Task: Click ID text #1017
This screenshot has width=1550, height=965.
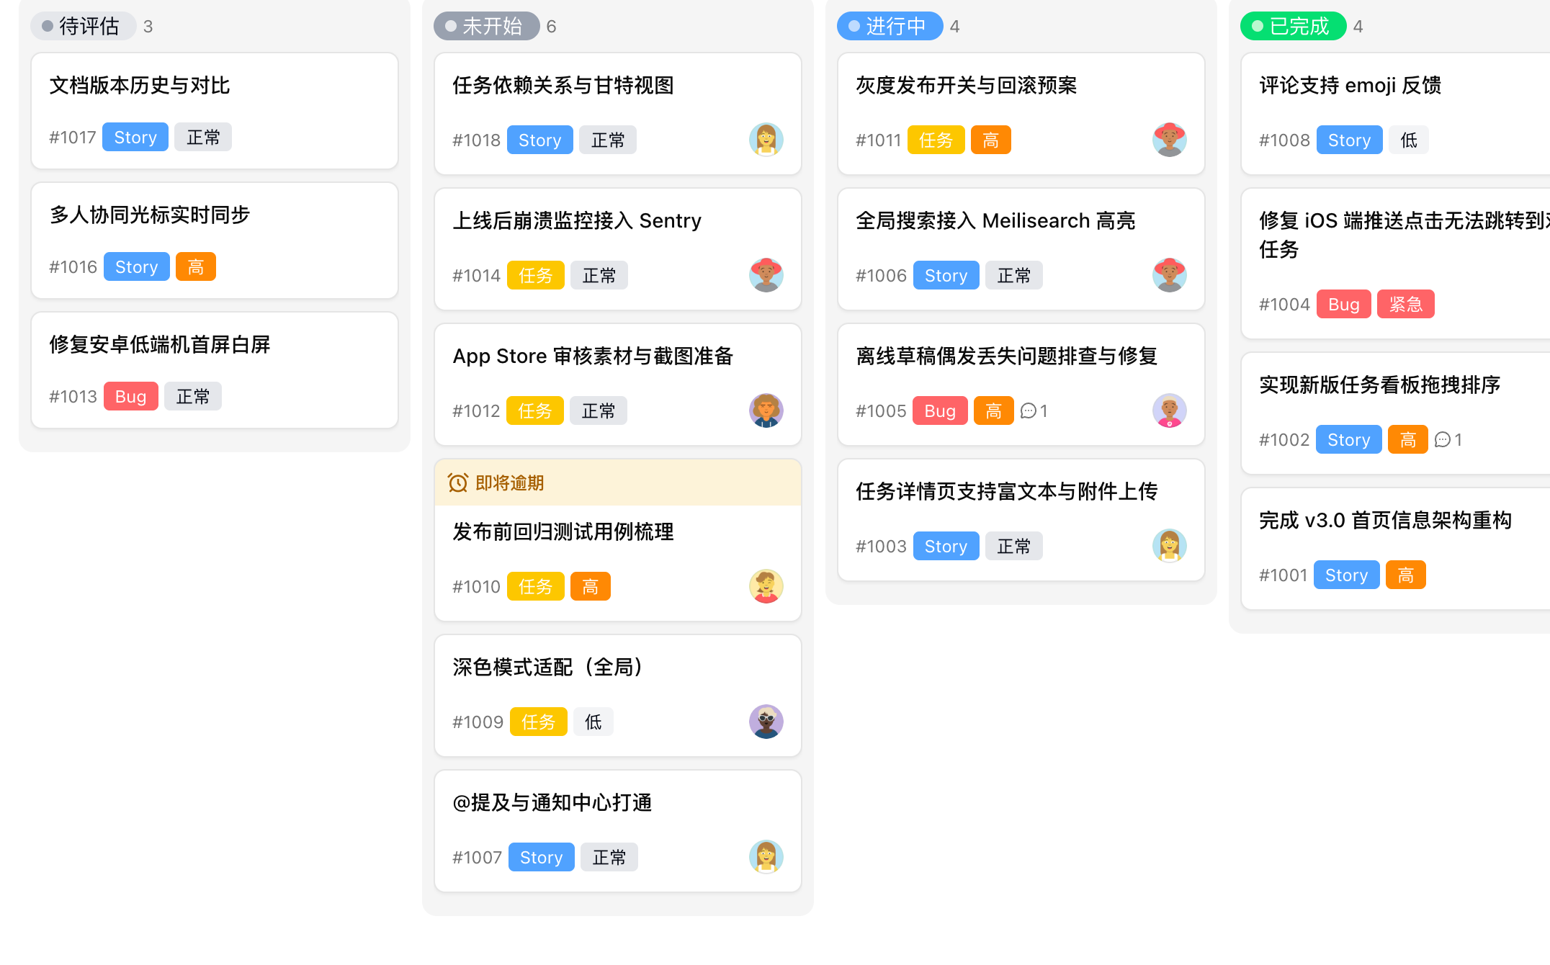Action: [73, 137]
